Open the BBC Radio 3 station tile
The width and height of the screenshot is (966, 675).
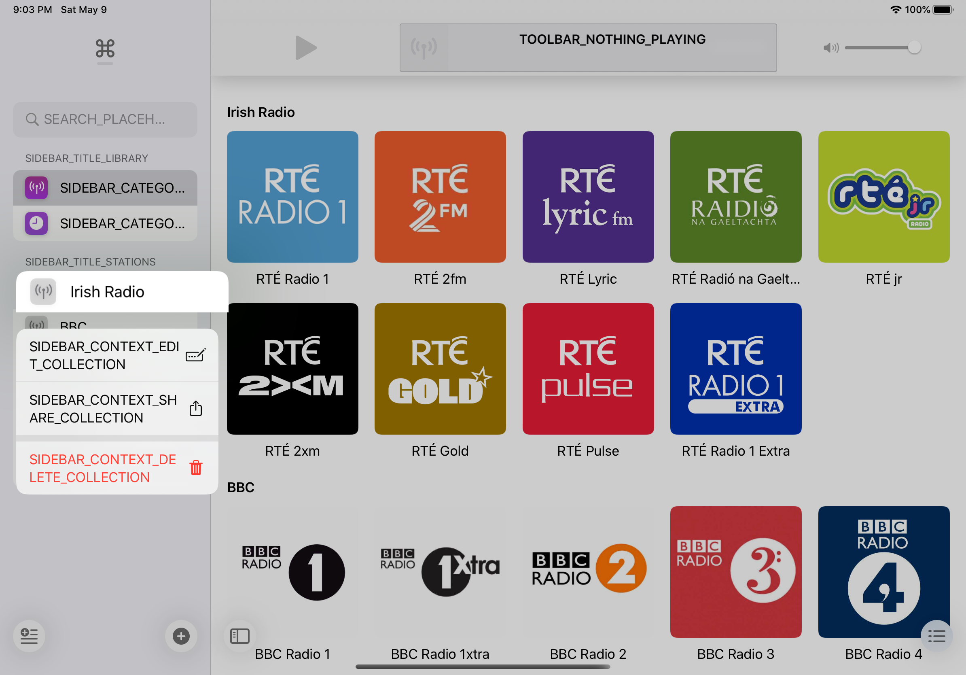coord(735,571)
